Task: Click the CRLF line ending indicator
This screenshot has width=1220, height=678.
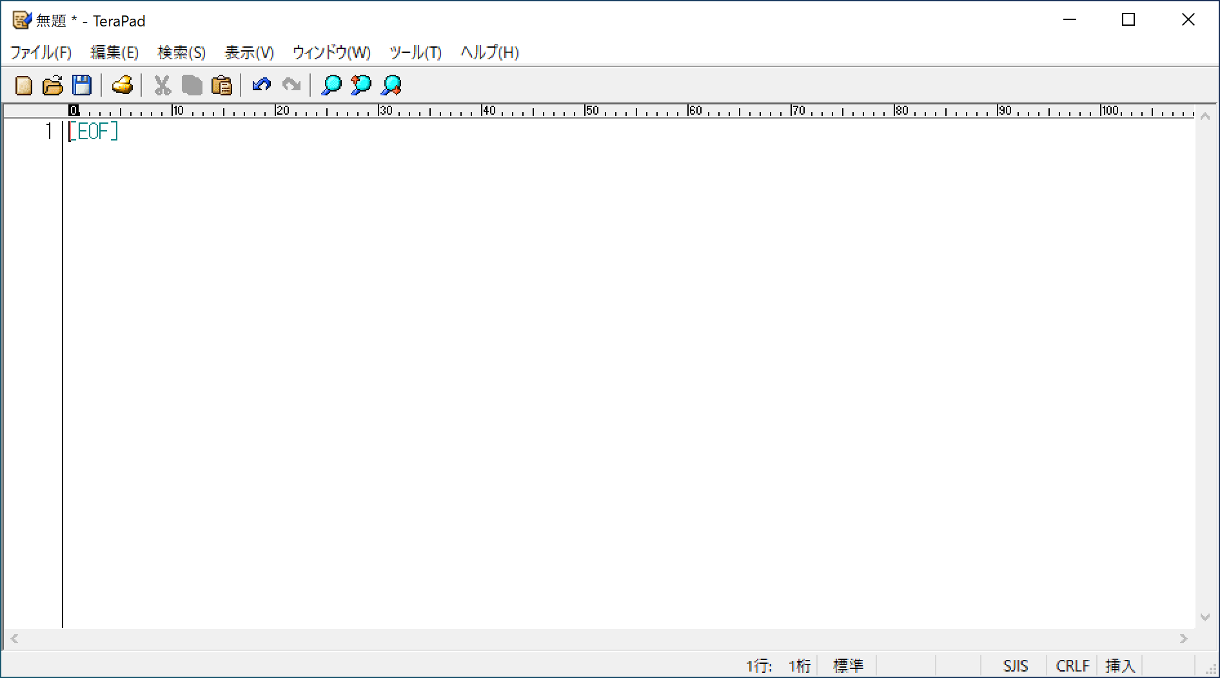Action: [1072, 666]
